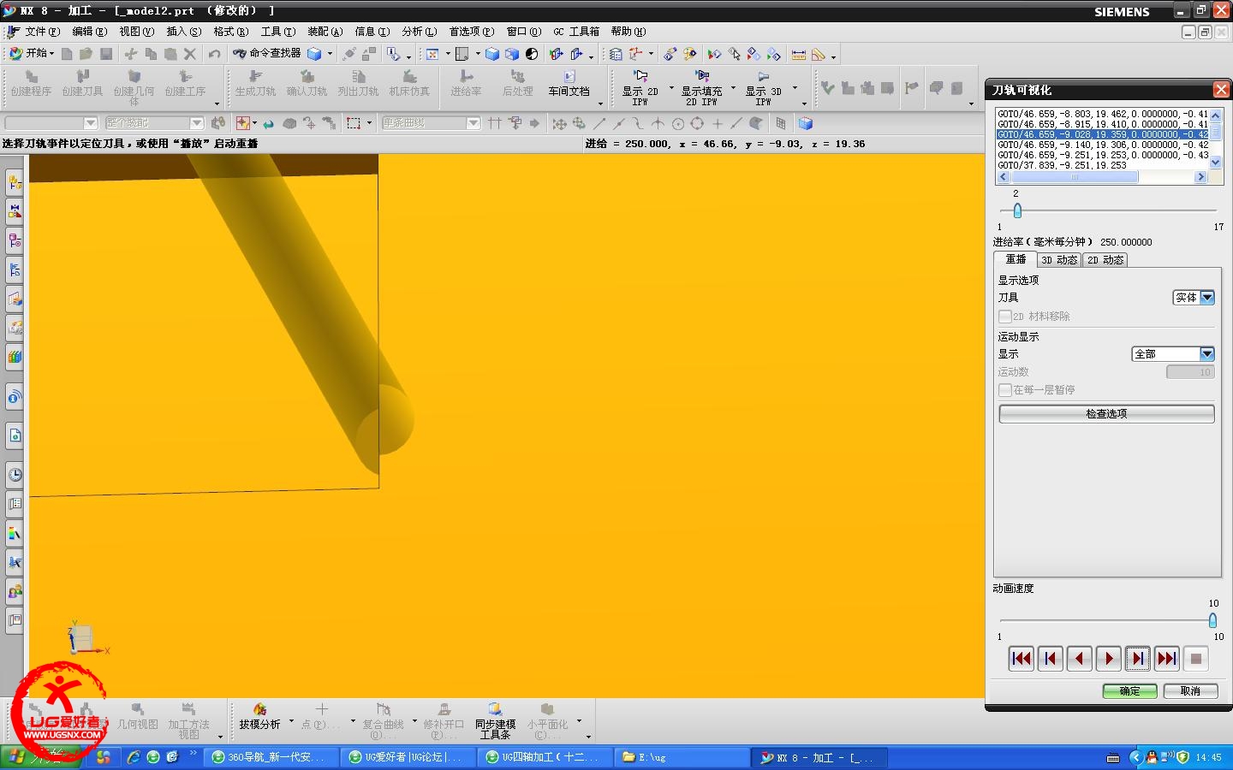Viewport: 1233px width, 770px height.
Task: Click the skip to end playback button
Action: (1167, 659)
